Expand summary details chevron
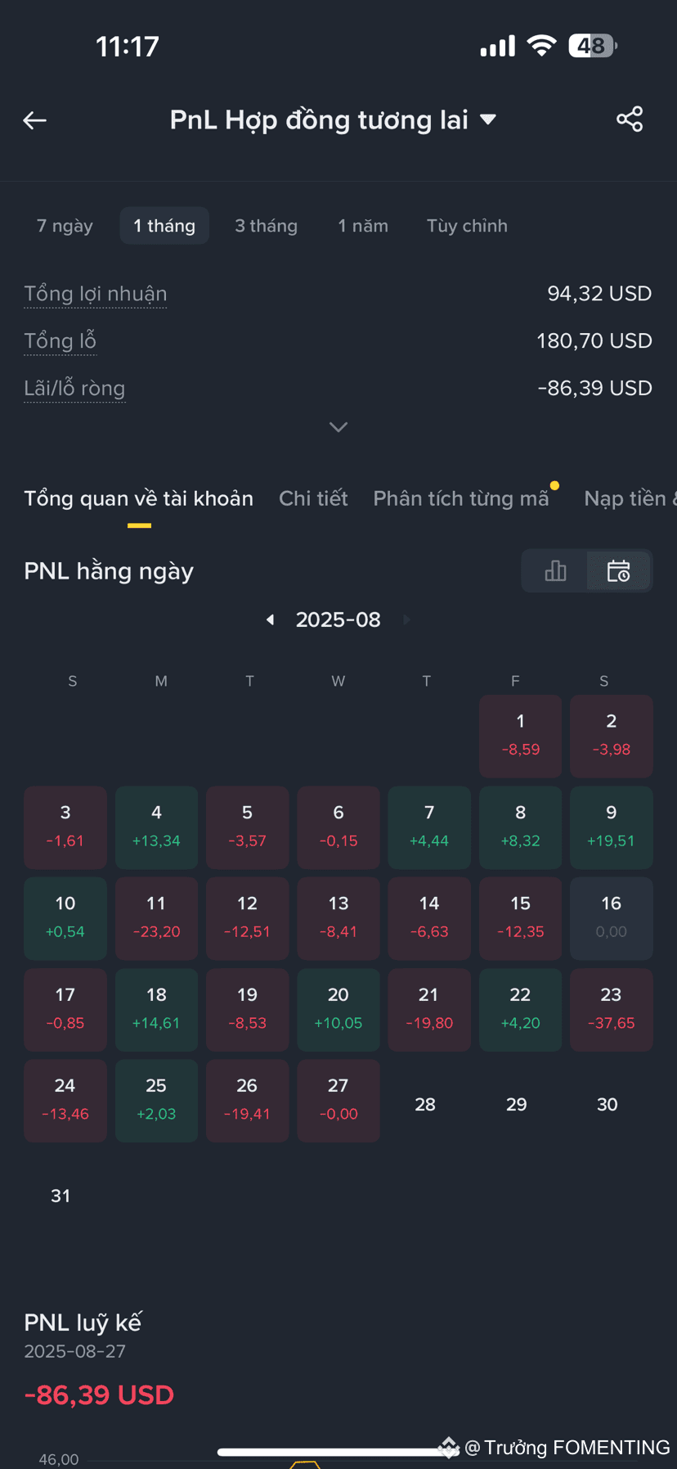 (x=338, y=427)
